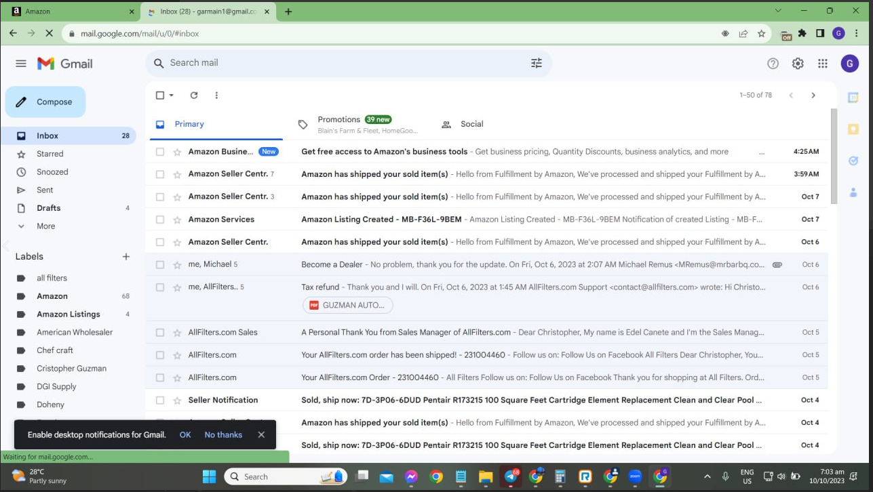The height and width of the screenshot is (492, 873).
Task: Switch to the Promotions tab
Action: (358, 124)
